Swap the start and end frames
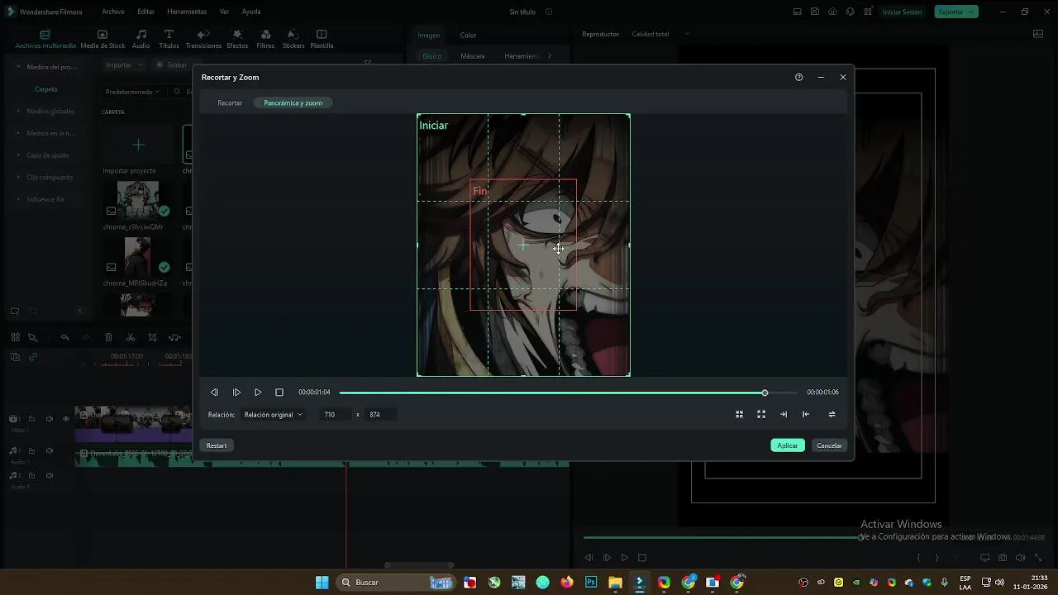Viewport: 1058px width, 595px height. pos(832,415)
